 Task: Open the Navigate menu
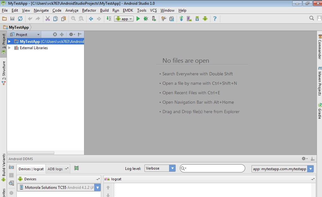tap(41, 10)
